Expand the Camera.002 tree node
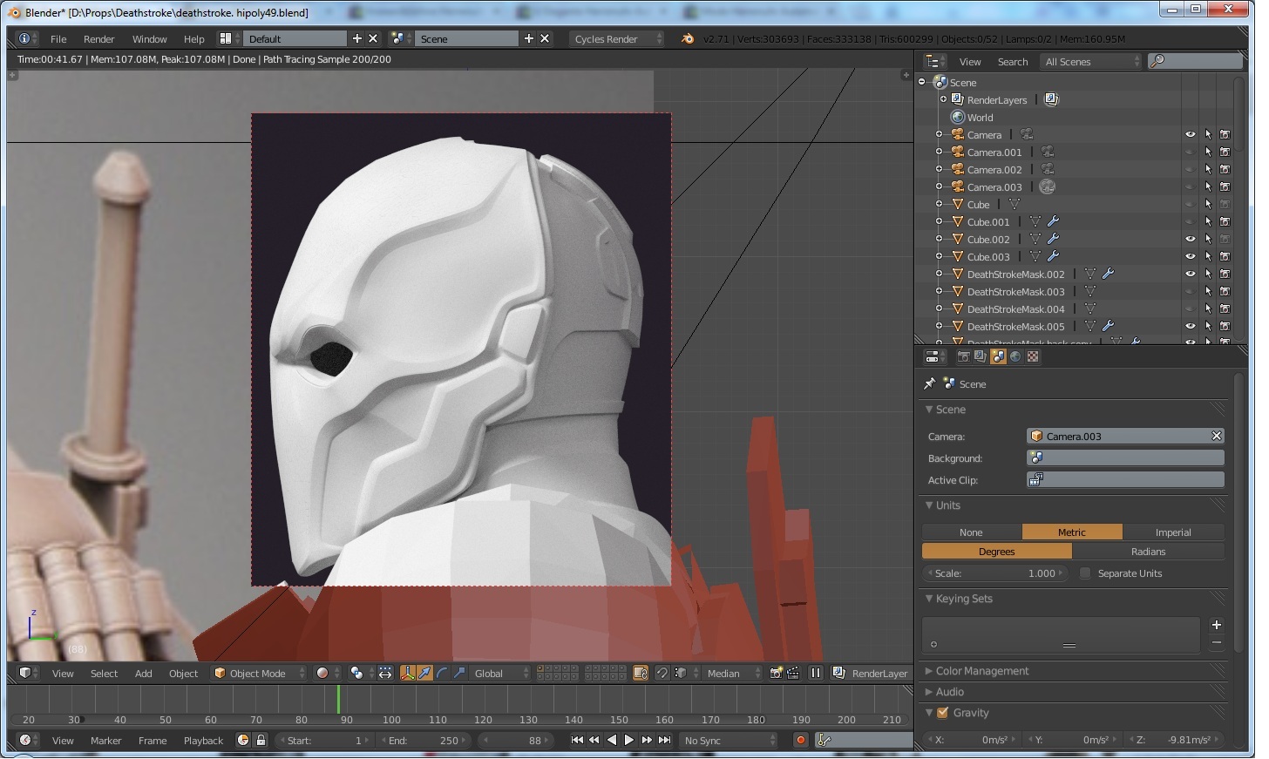 (940, 169)
